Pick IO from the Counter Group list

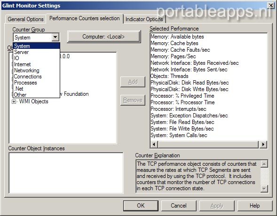pyautogui.click(x=36, y=58)
